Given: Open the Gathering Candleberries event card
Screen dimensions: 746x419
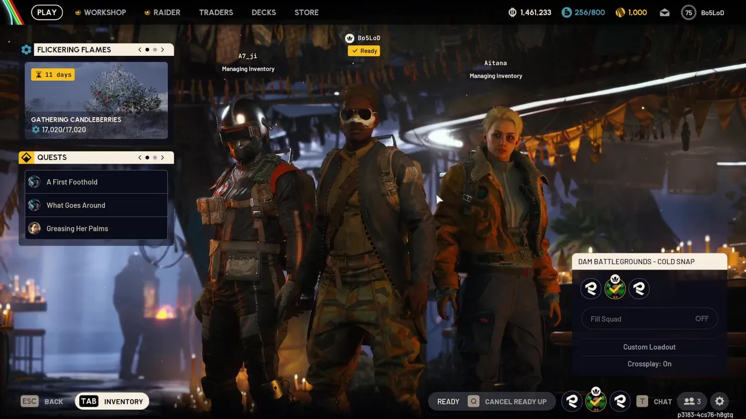Looking at the screenshot, I should 96,101.
